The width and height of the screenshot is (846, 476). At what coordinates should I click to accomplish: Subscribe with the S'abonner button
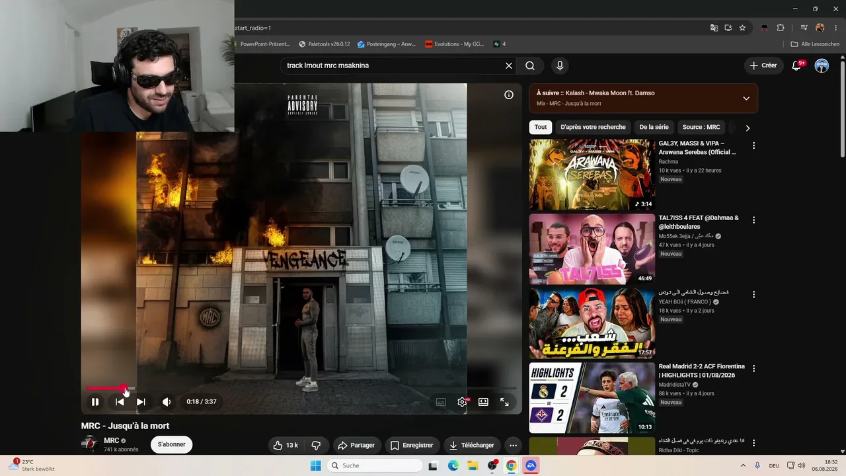171,444
